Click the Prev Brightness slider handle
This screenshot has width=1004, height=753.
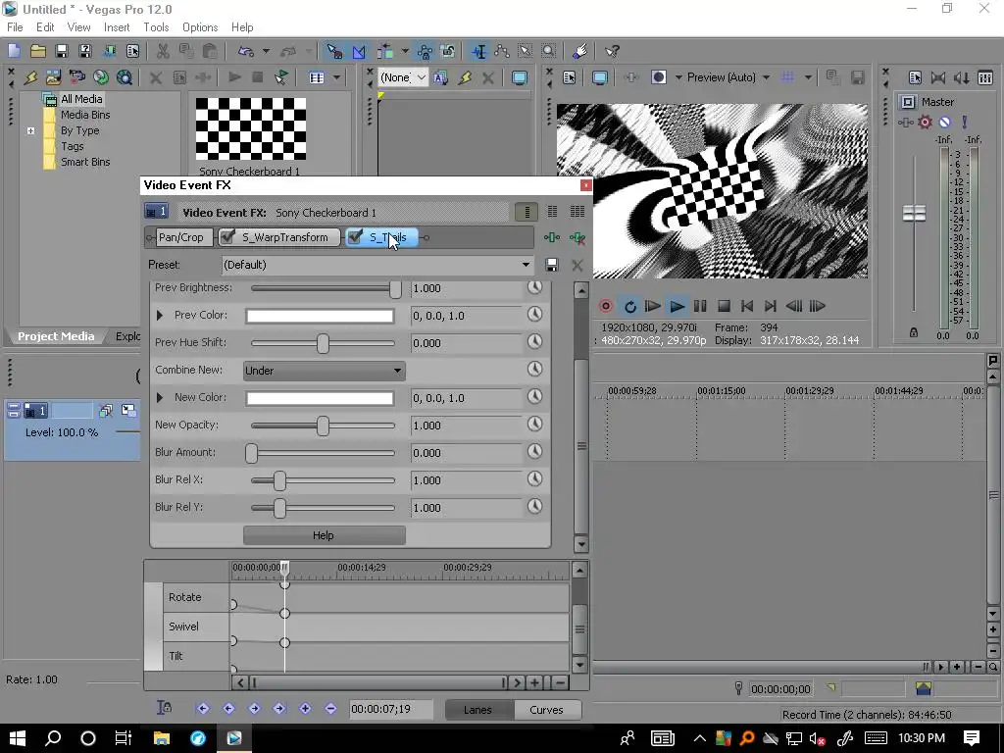395,288
